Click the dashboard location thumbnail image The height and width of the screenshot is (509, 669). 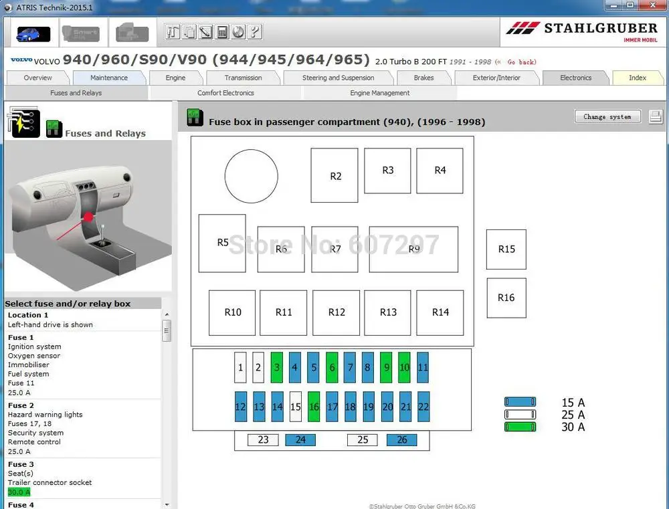pyautogui.click(x=88, y=216)
